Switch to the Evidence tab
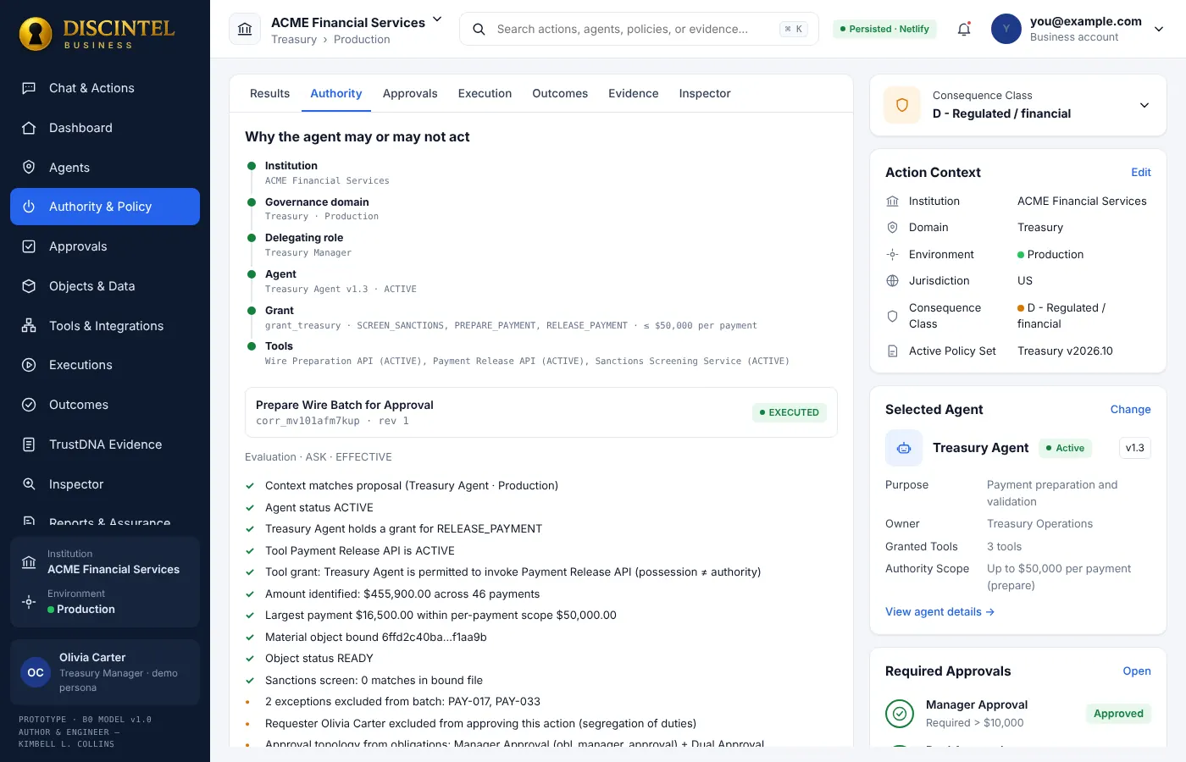Screen dimensions: 1186x762 coord(634,93)
